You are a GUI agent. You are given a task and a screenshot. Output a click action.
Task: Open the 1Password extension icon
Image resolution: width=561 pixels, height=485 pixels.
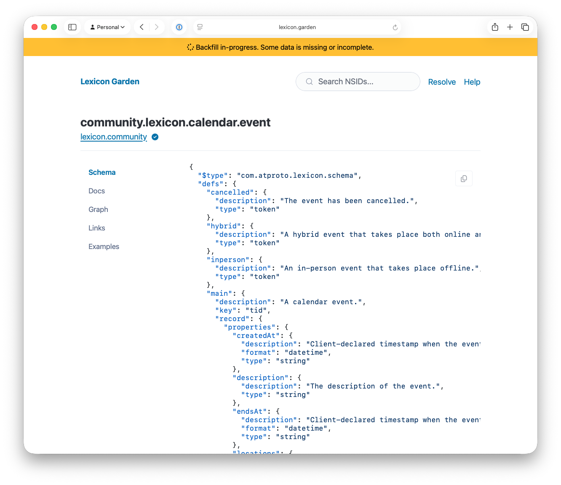coord(179,27)
